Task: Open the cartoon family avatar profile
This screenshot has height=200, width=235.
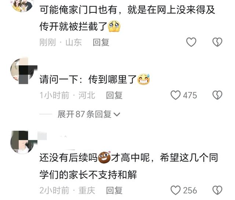Action: 22,5
